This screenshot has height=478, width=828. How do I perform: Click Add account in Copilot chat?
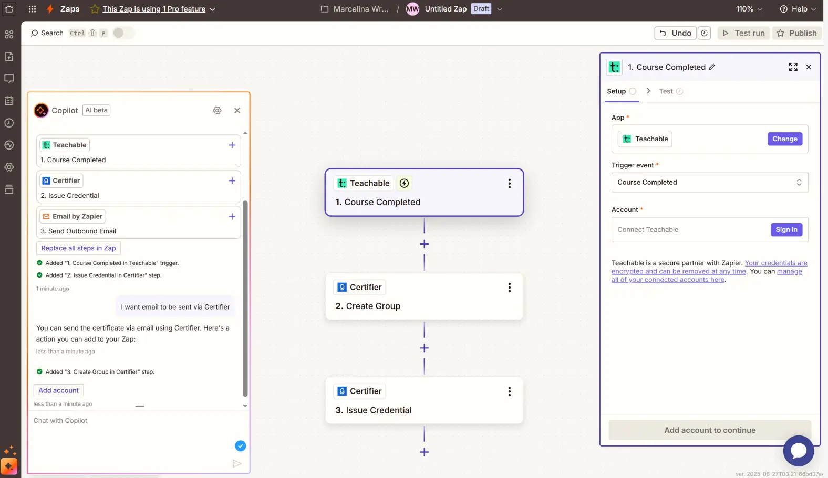pyautogui.click(x=58, y=390)
